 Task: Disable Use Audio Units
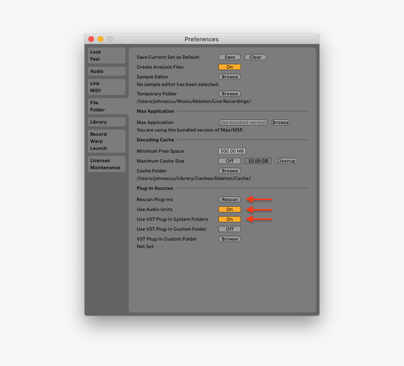click(229, 209)
